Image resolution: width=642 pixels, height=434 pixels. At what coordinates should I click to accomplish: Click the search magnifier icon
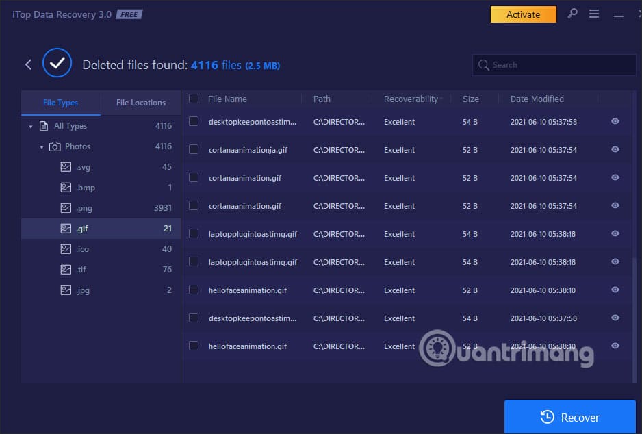point(483,65)
